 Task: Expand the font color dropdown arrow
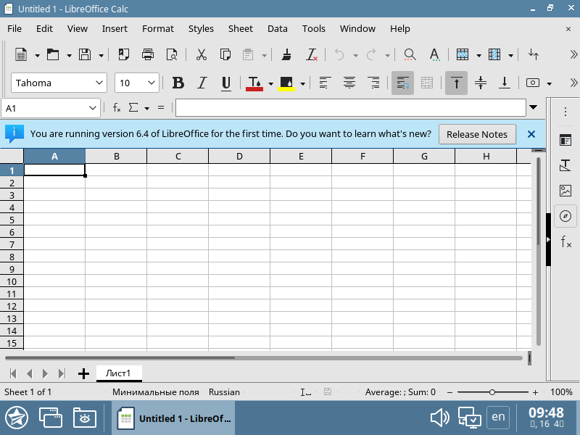tap(269, 83)
